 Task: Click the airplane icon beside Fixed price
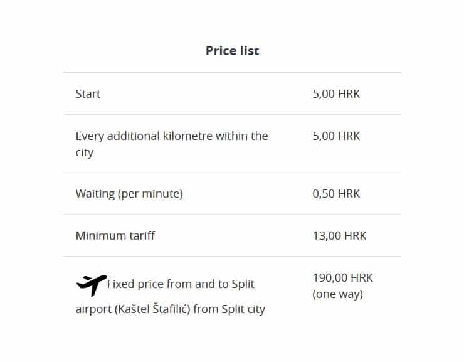(92, 285)
